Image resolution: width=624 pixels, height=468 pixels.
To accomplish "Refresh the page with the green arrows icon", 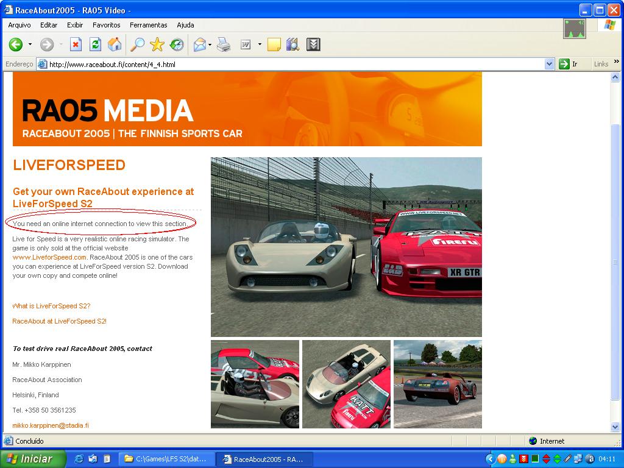I will [x=95, y=44].
